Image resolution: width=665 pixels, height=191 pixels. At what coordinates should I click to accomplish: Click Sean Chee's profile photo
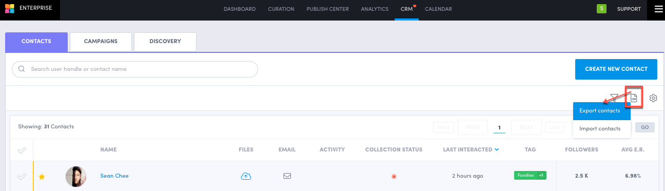76,176
